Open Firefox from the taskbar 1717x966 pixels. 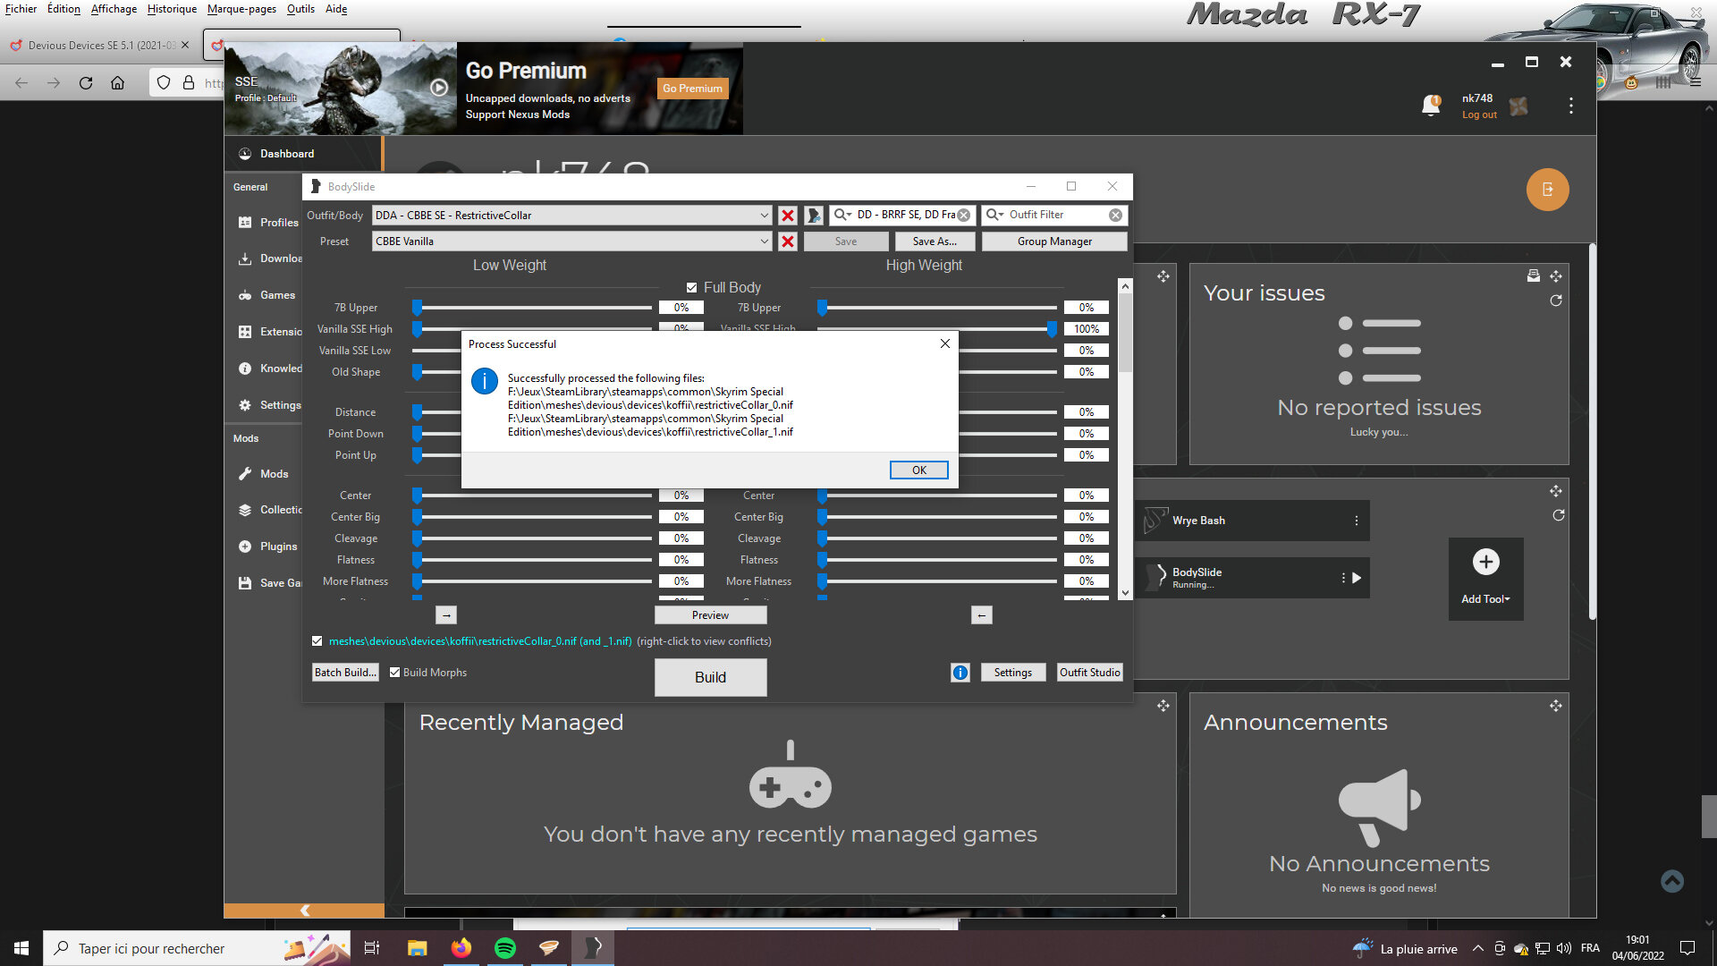pyautogui.click(x=461, y=948)
